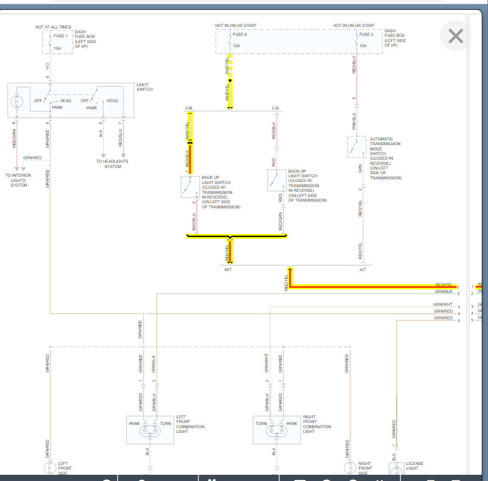Viewport: 488px width, 481px height.
Task: Click "AUTOMATIC TRANSMISSION MODE SWITCH" description
Action: click(385, 159)
